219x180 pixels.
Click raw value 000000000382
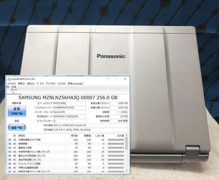pyautogui.click(x=116, y=144)
